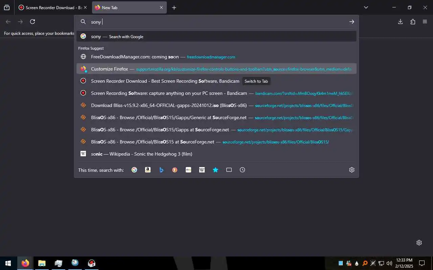This screenshot has width=433, height=270.
Task: Open new tab page personalize gear
Action: pyautogui.click(x=419, y=243)
